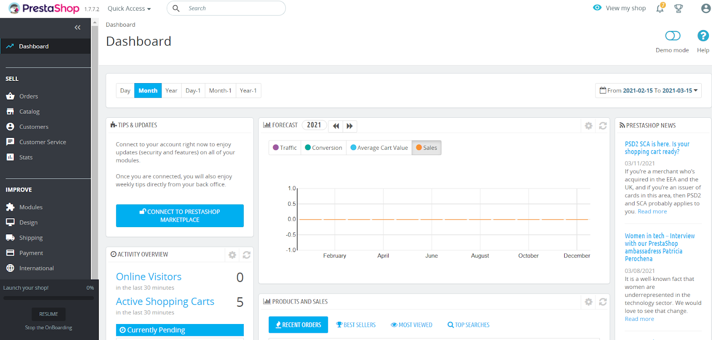Click Stop the OnBoarding link
This screenshot has height=340, width=712.
49,328
